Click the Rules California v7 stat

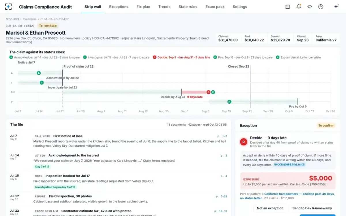[x=326, y=39]
